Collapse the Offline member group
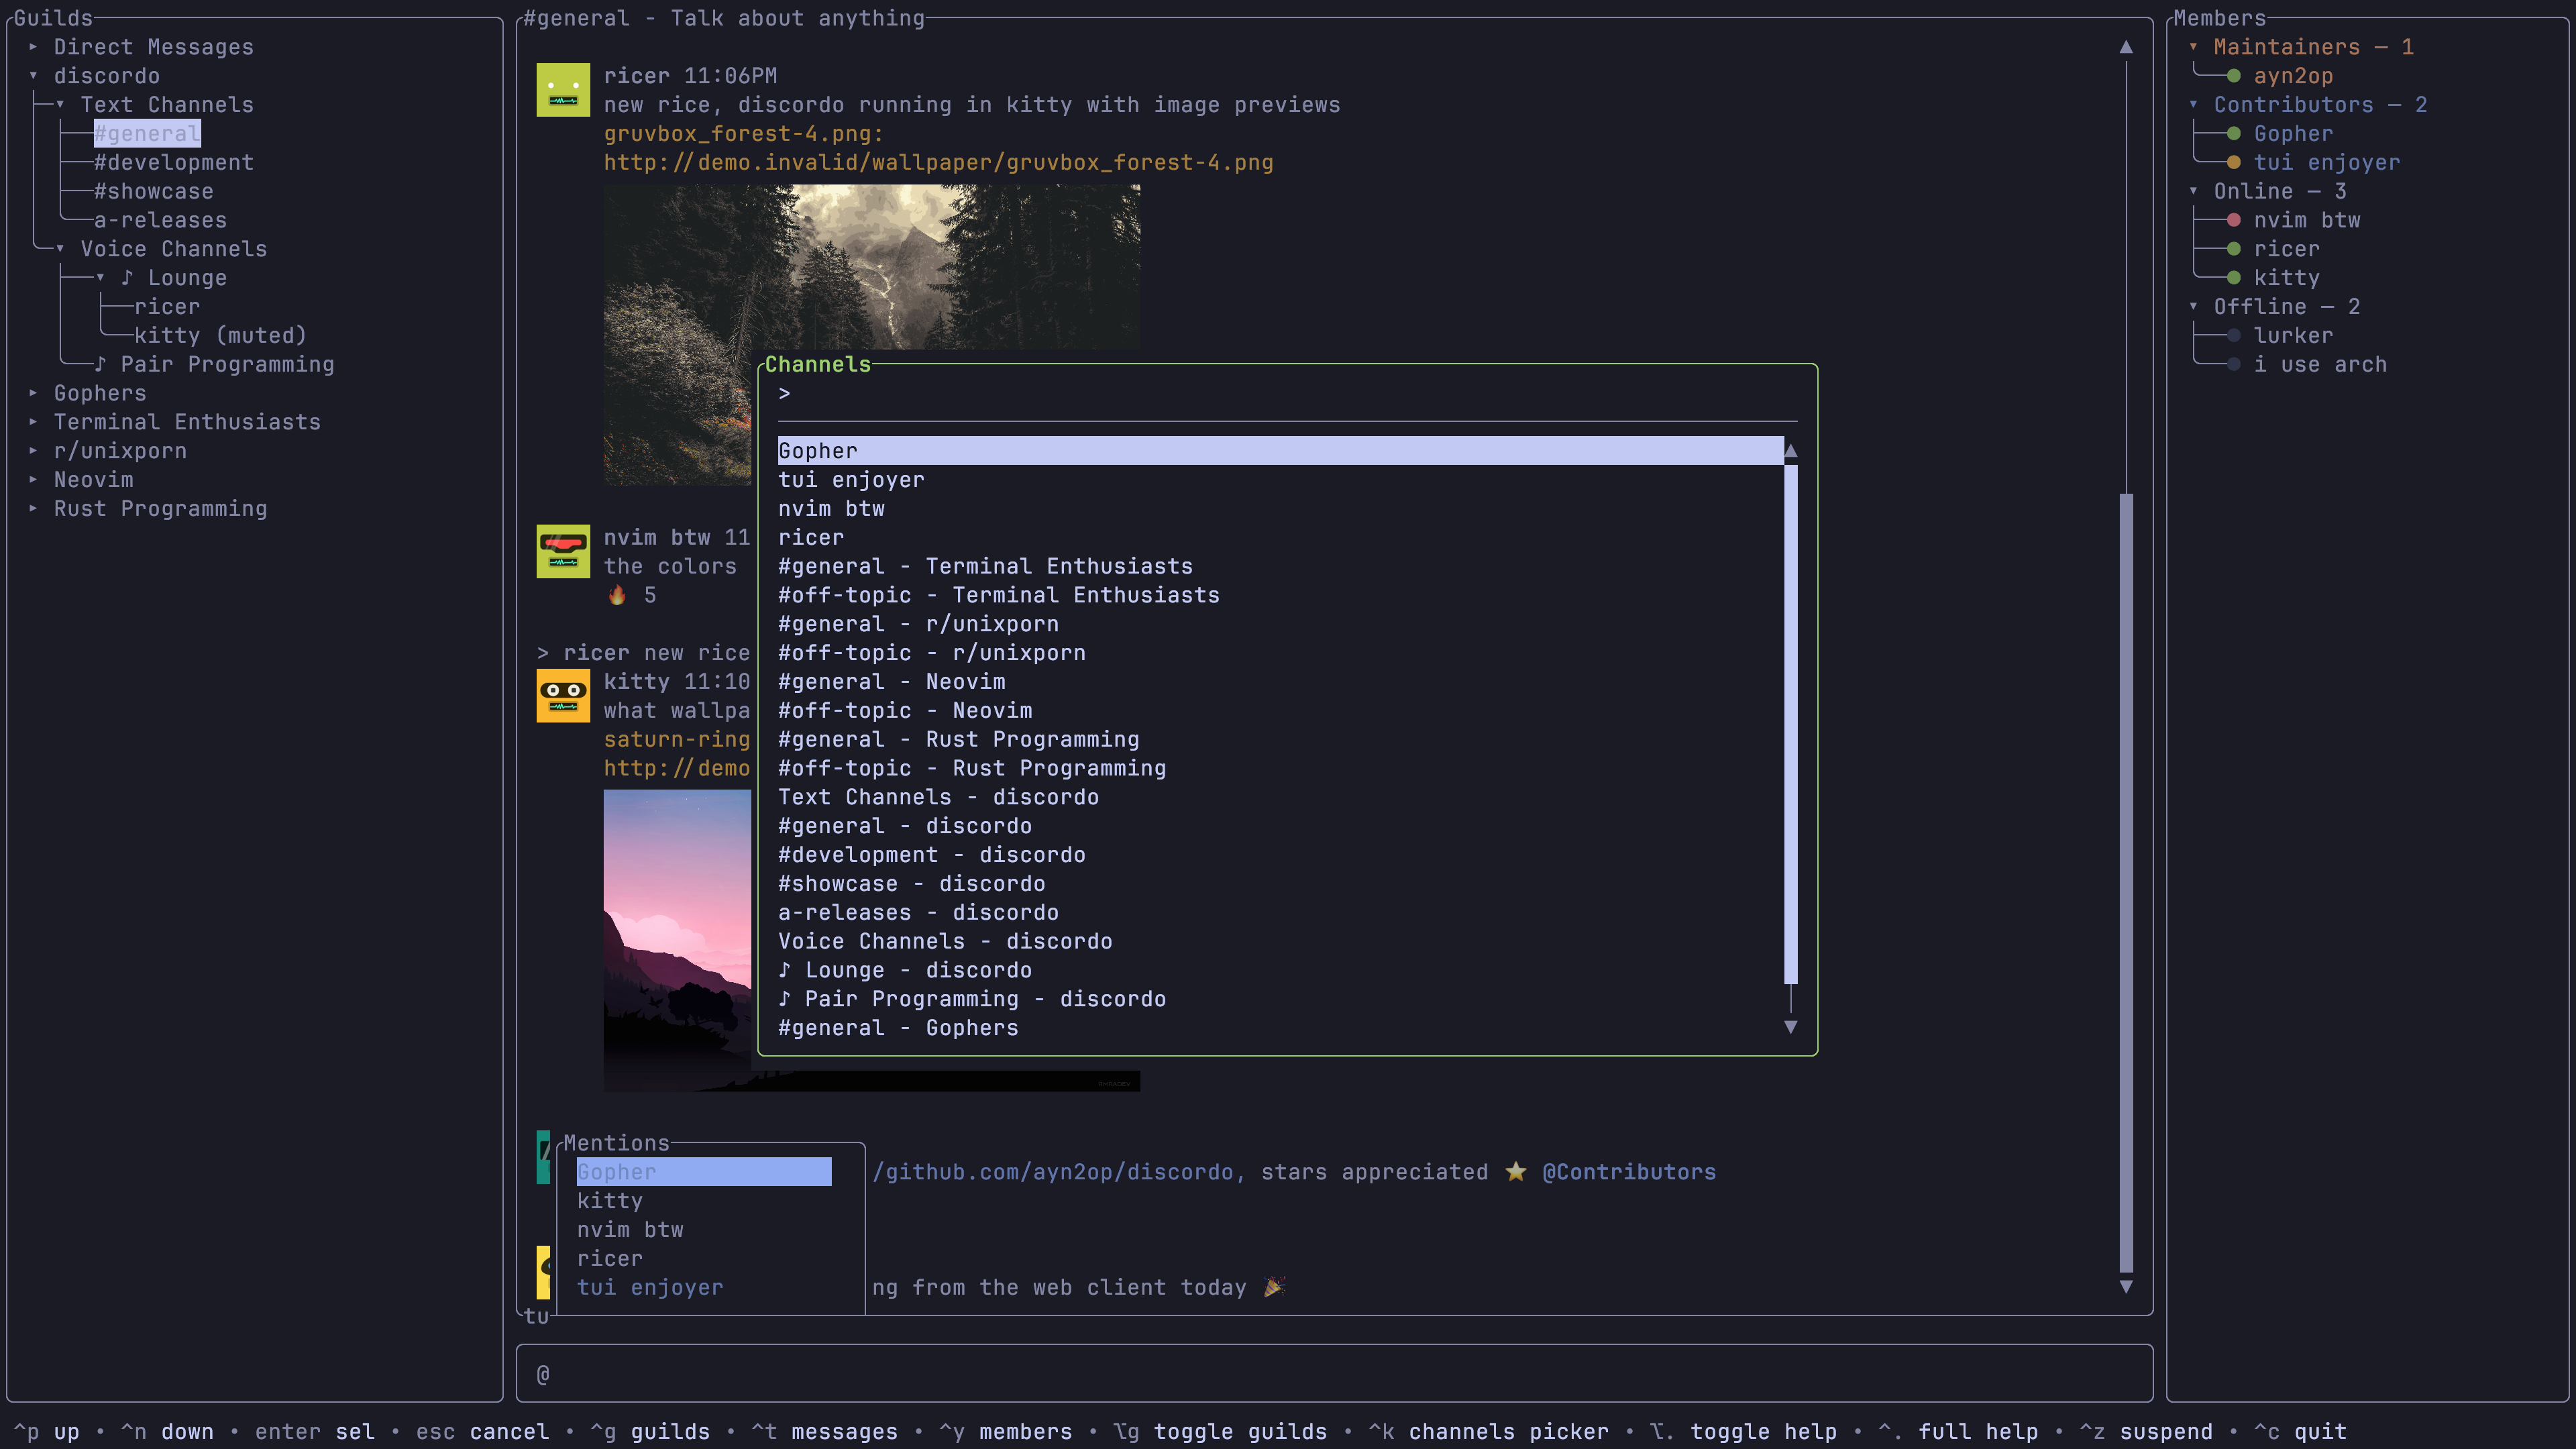The image size is (2576, 1449). pos(2193,306)
